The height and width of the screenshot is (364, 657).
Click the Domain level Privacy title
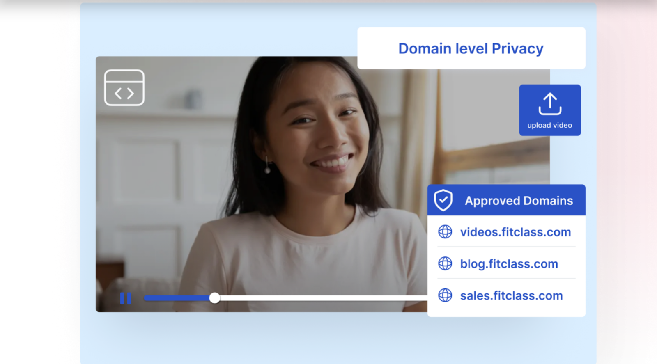click(471, 48)
